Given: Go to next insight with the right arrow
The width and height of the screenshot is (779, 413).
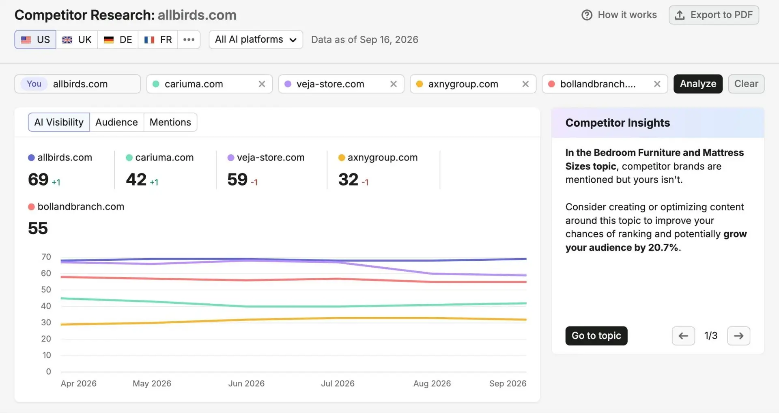Looking at the screenshot, I should pos(738,336).
